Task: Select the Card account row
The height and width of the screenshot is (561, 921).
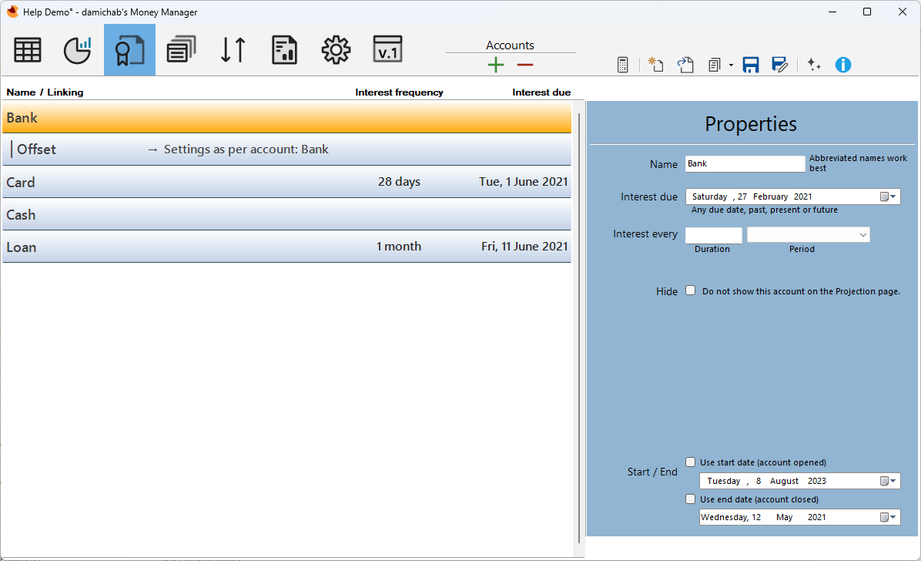Action: (x=286, y=183)
